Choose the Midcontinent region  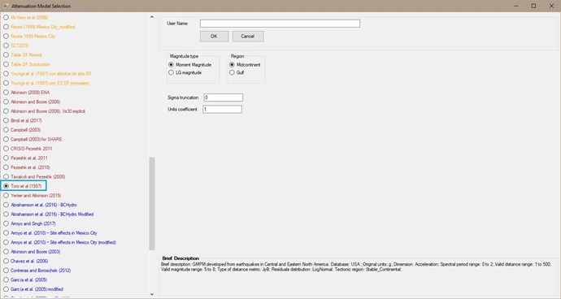click(245, 65)
